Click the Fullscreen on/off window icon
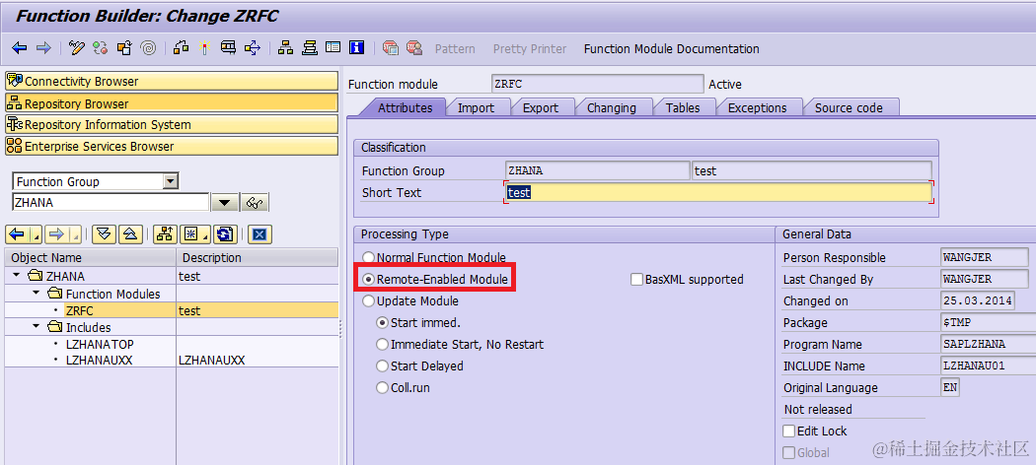The height and width of the screenshot is (465, 1036). point(333,48)
